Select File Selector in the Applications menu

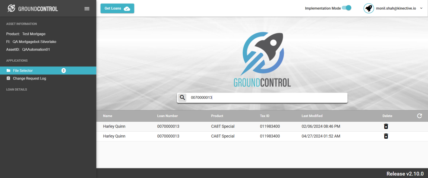48,71
